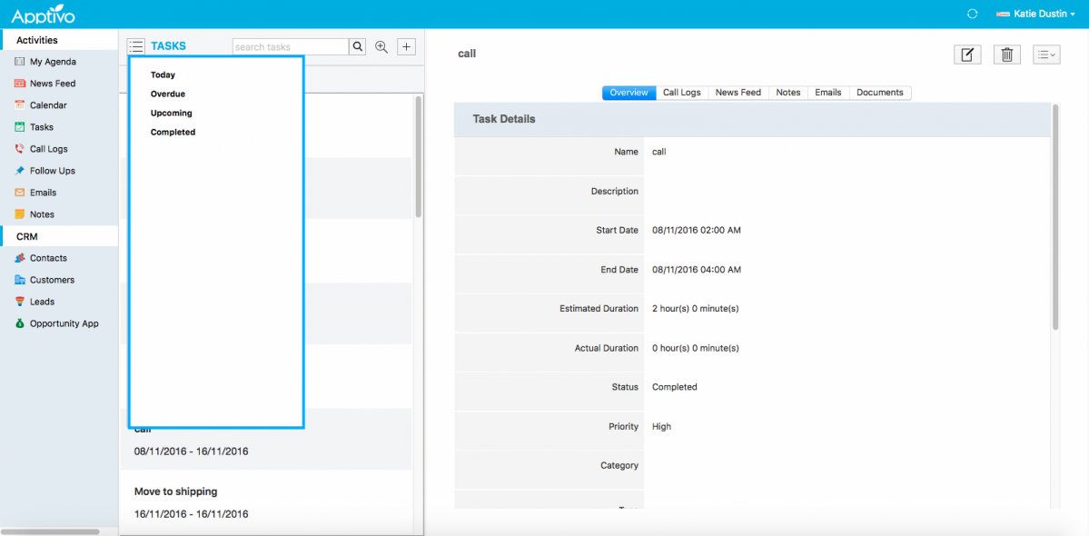
Task: Go to Calendar in the sidebar
Action: click(48, 105)
